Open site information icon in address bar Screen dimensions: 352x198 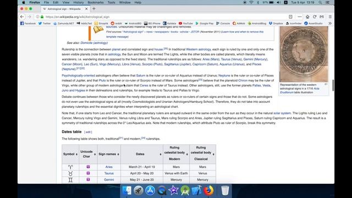tap(37, 17)
